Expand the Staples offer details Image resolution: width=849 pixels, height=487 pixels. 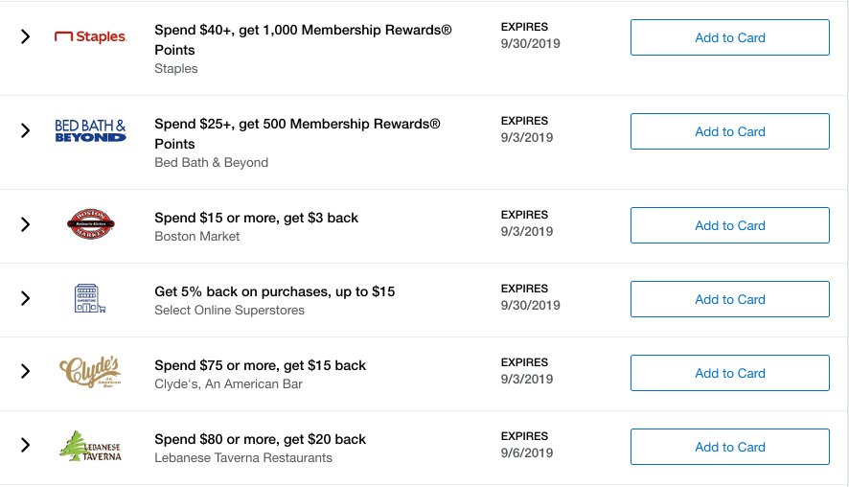(x=26, y=37)
